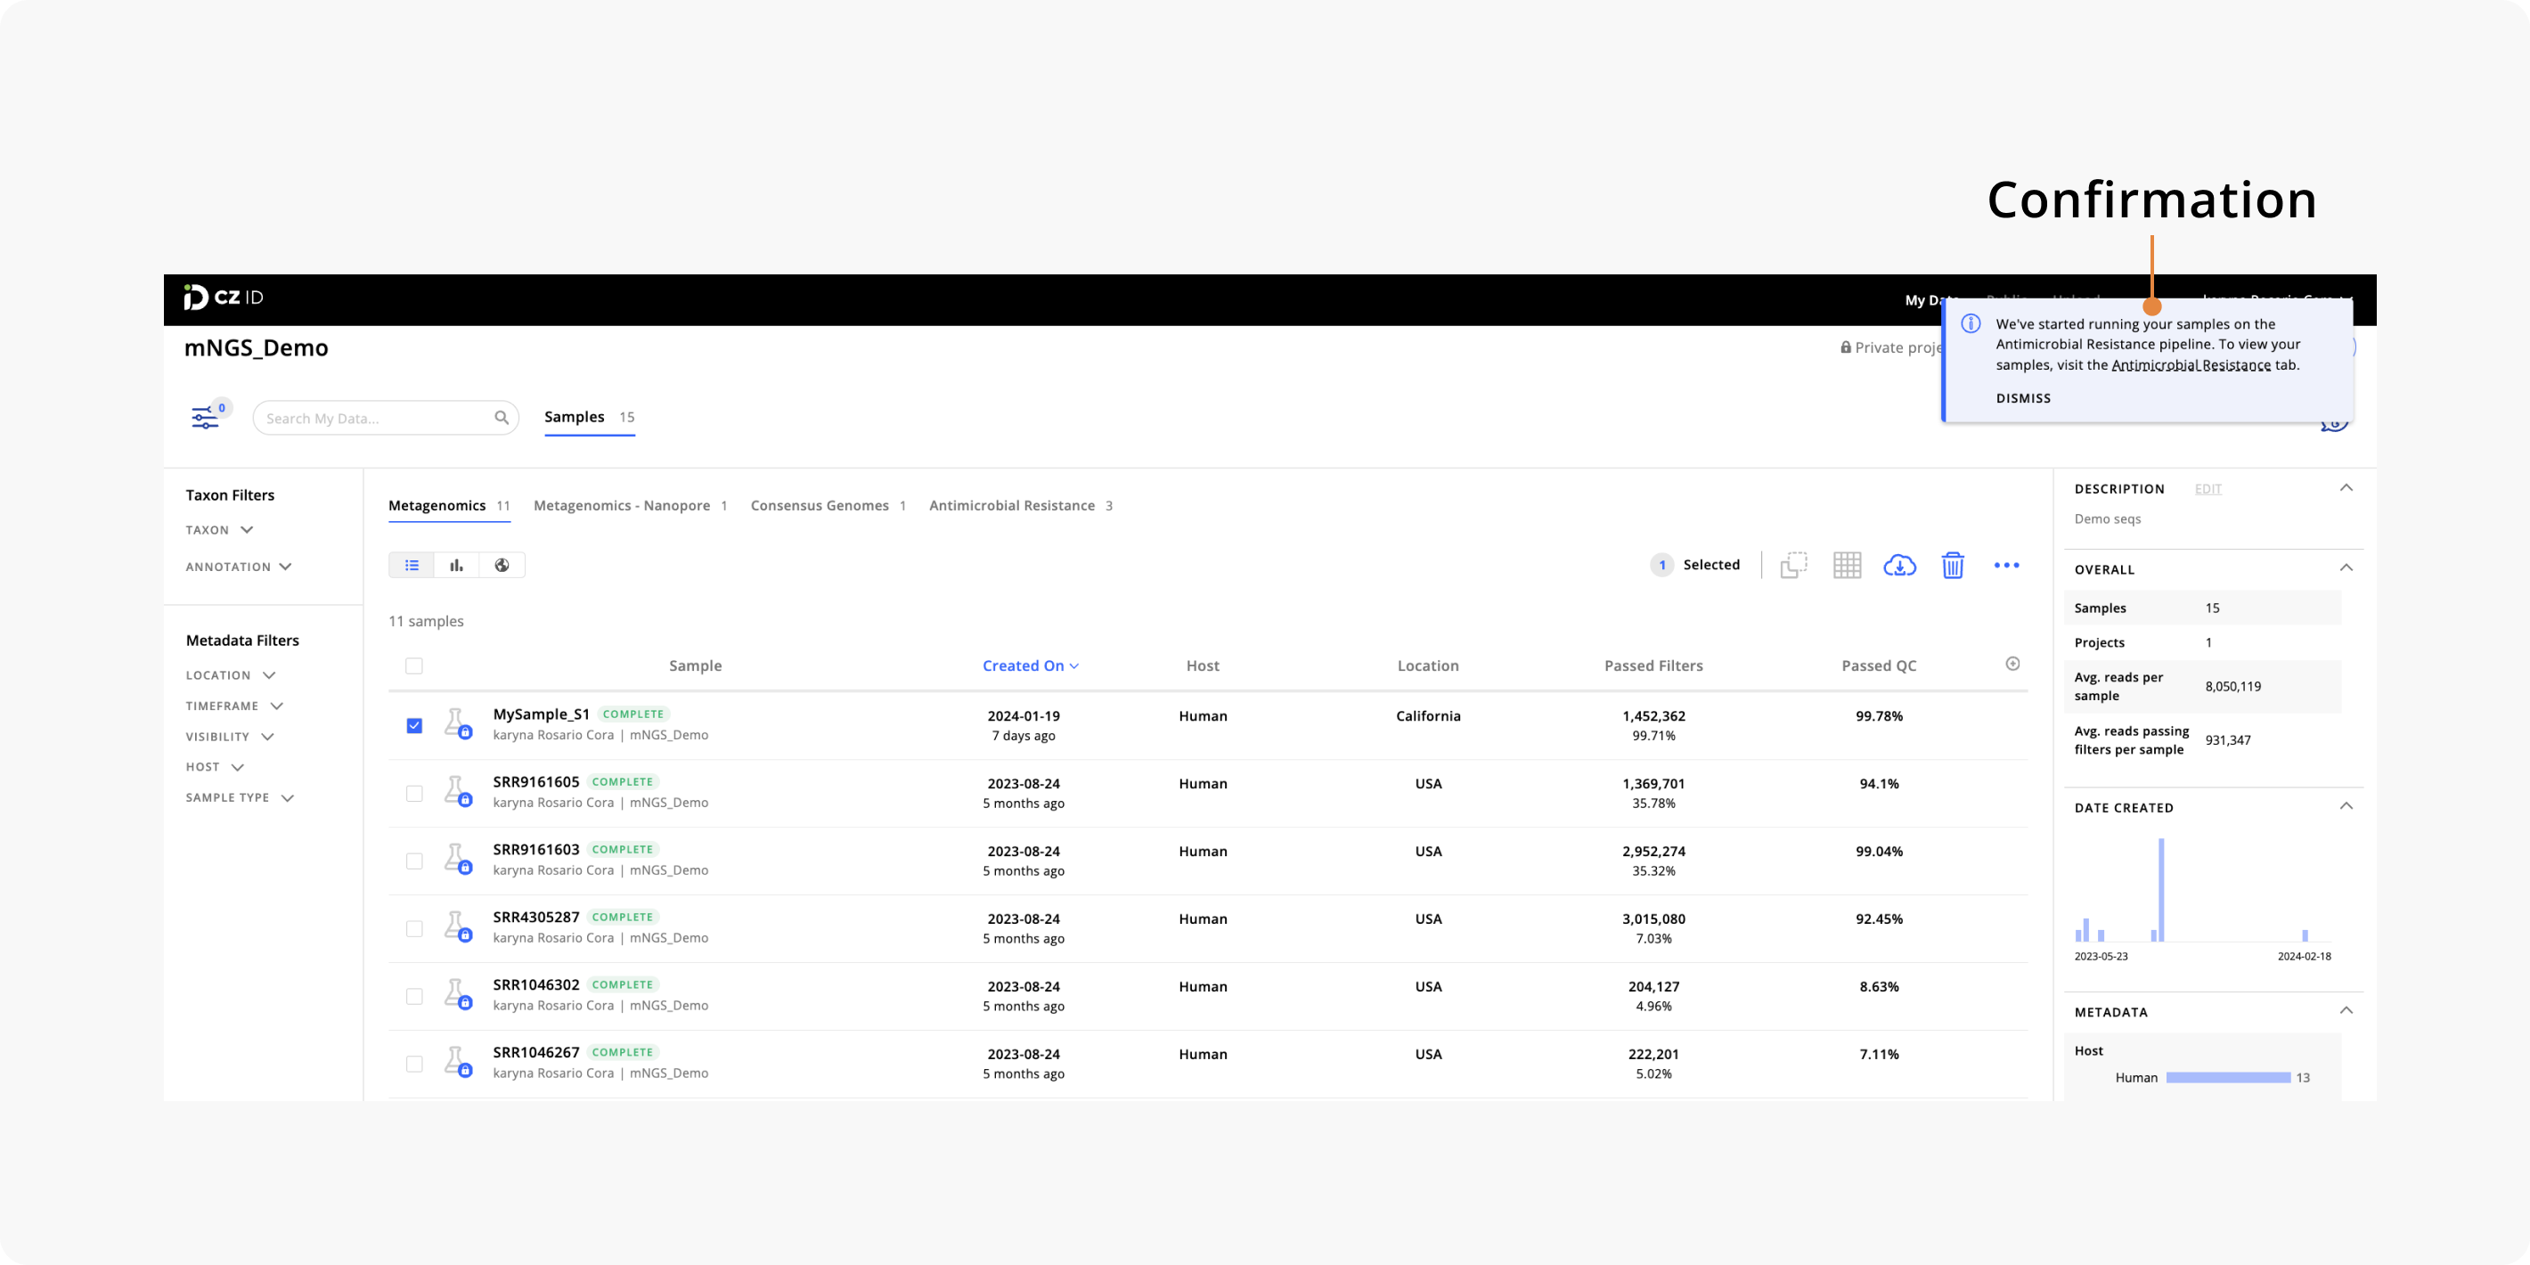Screen dimensions: 2530x1265
Task: Click the tallest date created histogram bar
Action: pos(2162,890)
